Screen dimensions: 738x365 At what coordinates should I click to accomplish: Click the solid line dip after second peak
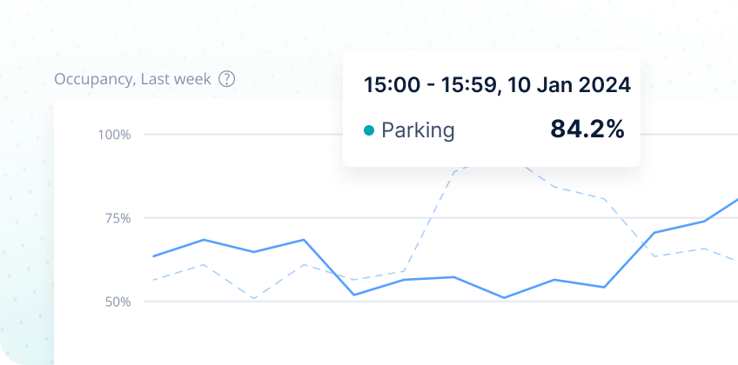point(354,295)
